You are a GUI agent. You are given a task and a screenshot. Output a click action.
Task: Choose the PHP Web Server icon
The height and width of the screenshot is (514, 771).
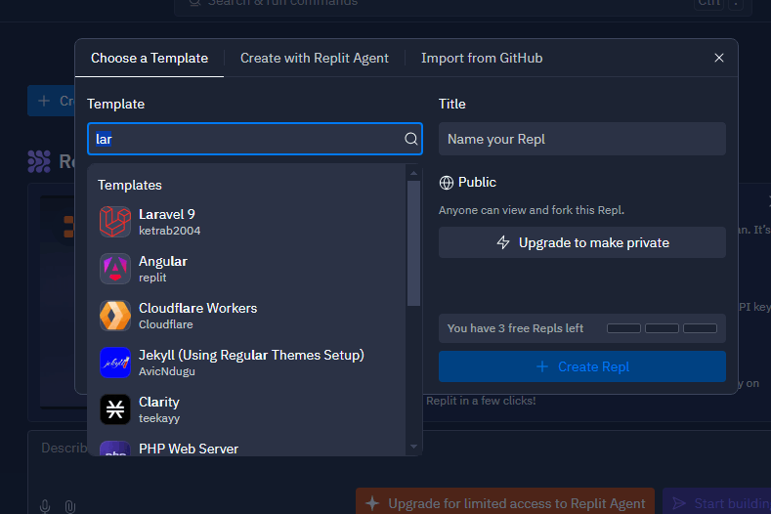coord(115,449)
